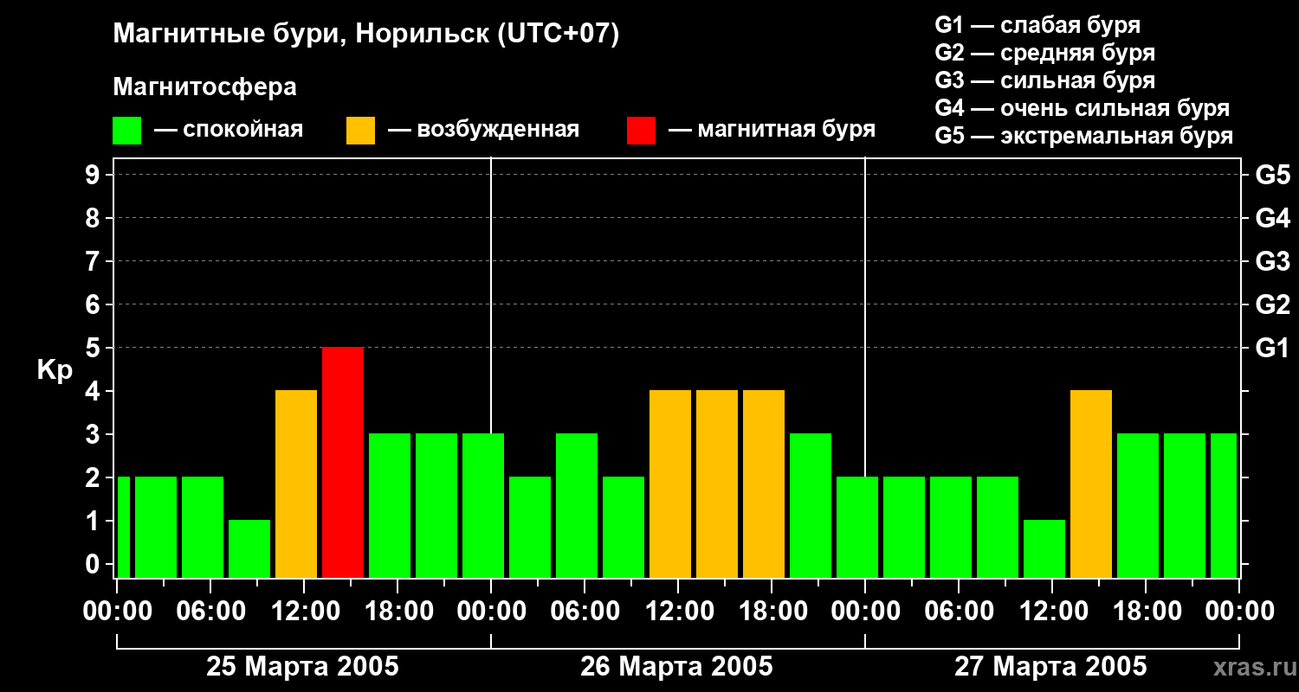Select the 'G3 — сильная буря' legend line
Image resolution: width=1299 pixels, height=692 pixels.
1044,80
